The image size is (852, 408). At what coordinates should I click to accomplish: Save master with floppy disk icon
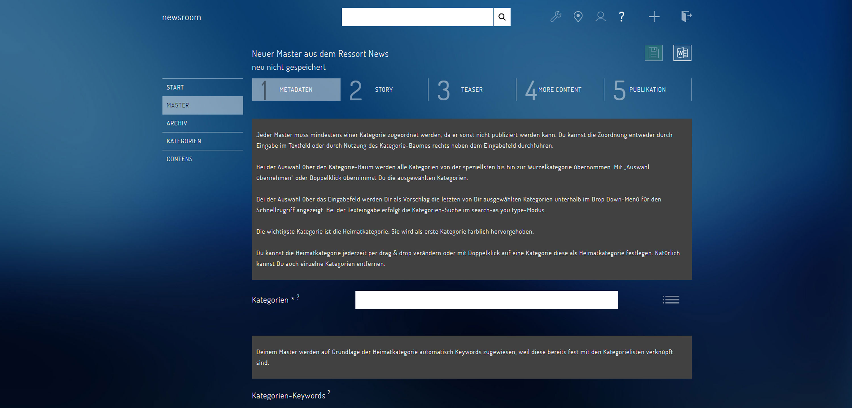(653, 53)
